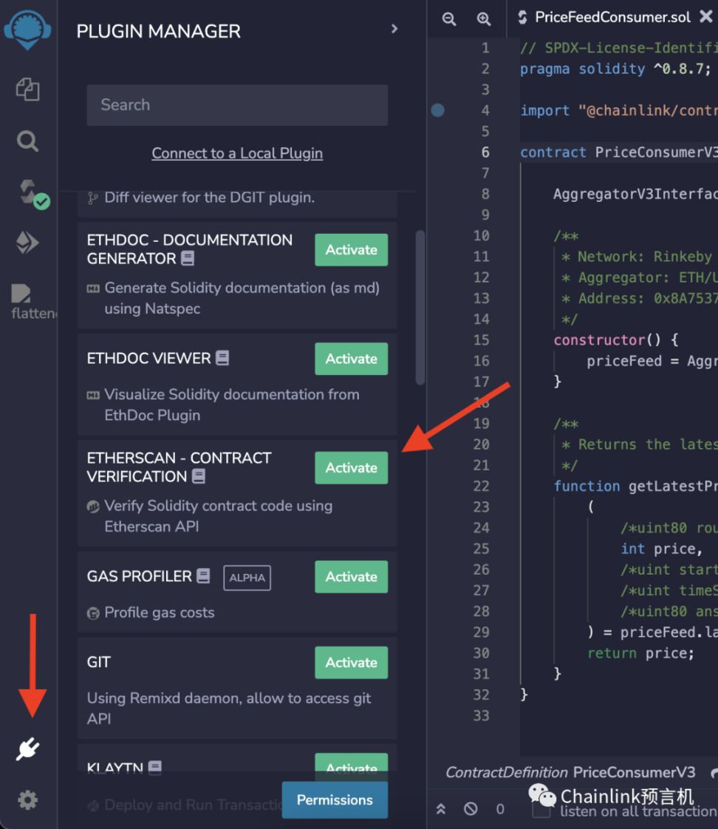Activate the Etherscan Contract Verification plugin
The height and width of the screenshot is (829, 718).
click(x=351, y=467)
